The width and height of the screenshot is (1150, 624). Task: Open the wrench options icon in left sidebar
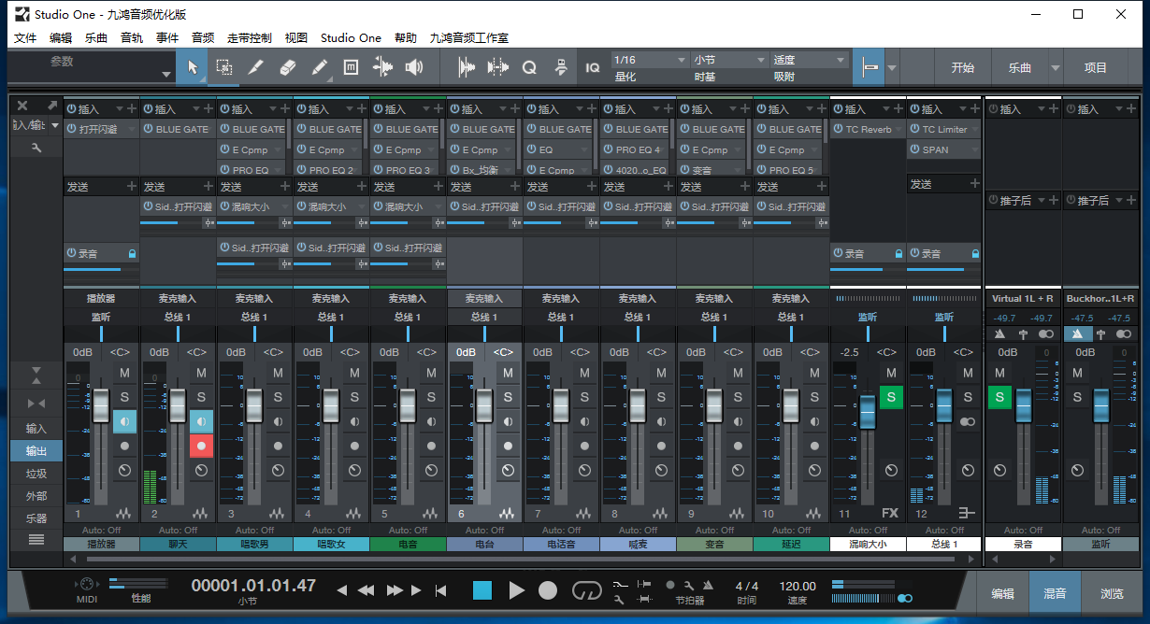coord(36,147)
